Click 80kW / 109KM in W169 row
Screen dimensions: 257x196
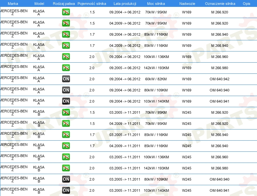(x=156, y=90)
